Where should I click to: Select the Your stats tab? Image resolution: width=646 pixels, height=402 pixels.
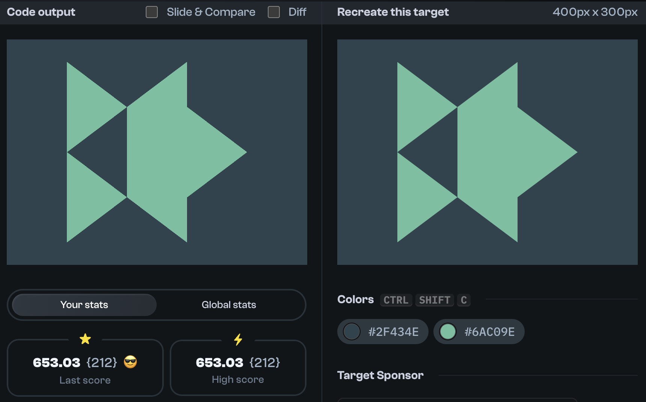coord(84,305)
